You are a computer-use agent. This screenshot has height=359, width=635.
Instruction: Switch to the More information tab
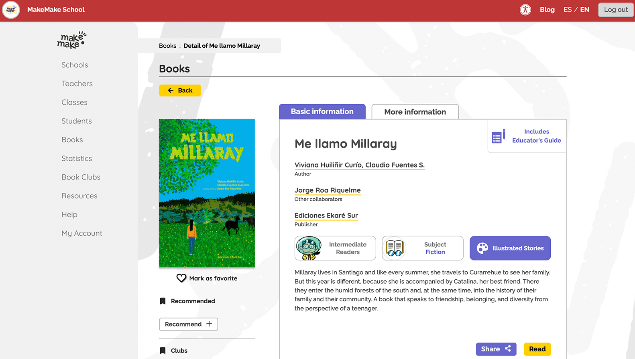[415, 112]
